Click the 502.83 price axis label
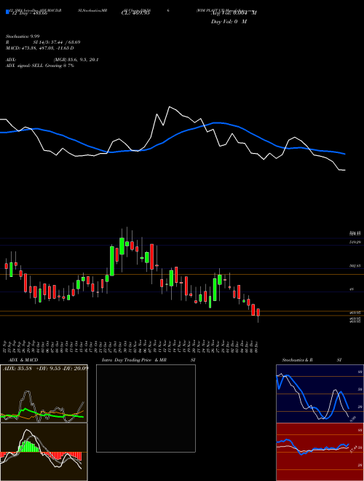 355,266
